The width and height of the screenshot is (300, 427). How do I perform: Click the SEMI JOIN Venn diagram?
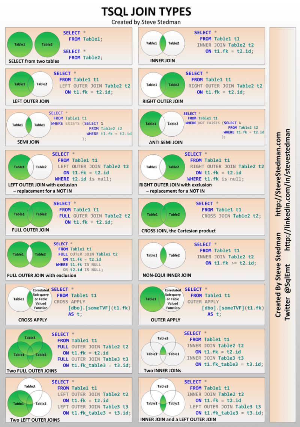(x=29, y=125)
